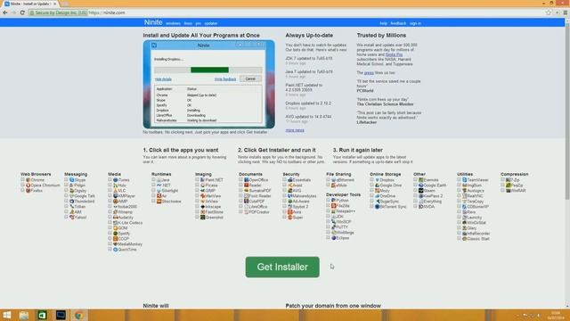570x321 pixels.
Task: Click the Thunderbird icon in Messaging
Action: tap(71, 202)
